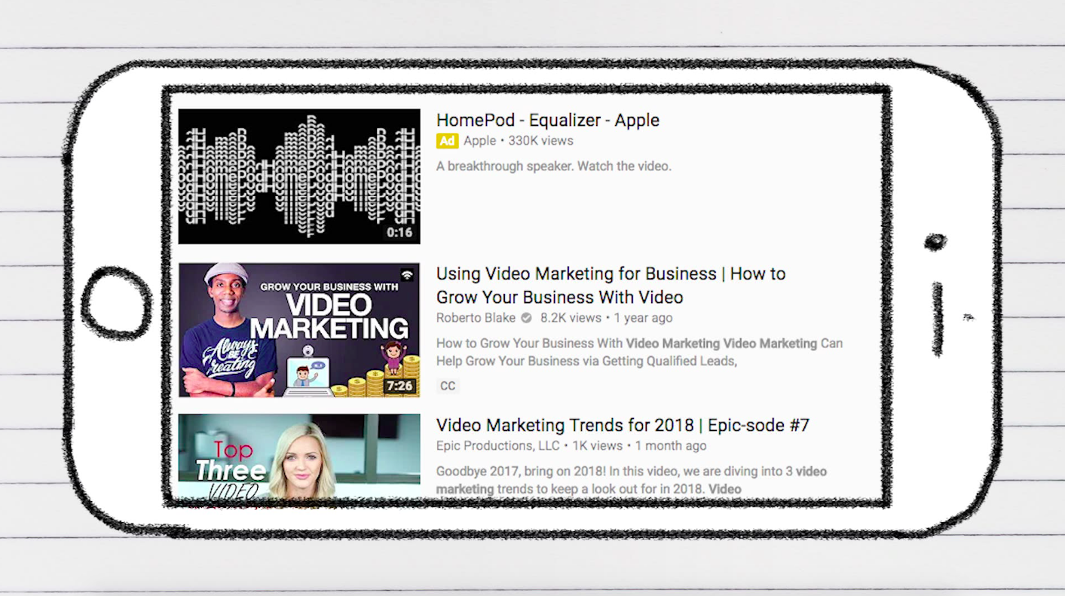Click the '1 year ago' text
This screenshot has height=596, width=1065.
point(643,318)
